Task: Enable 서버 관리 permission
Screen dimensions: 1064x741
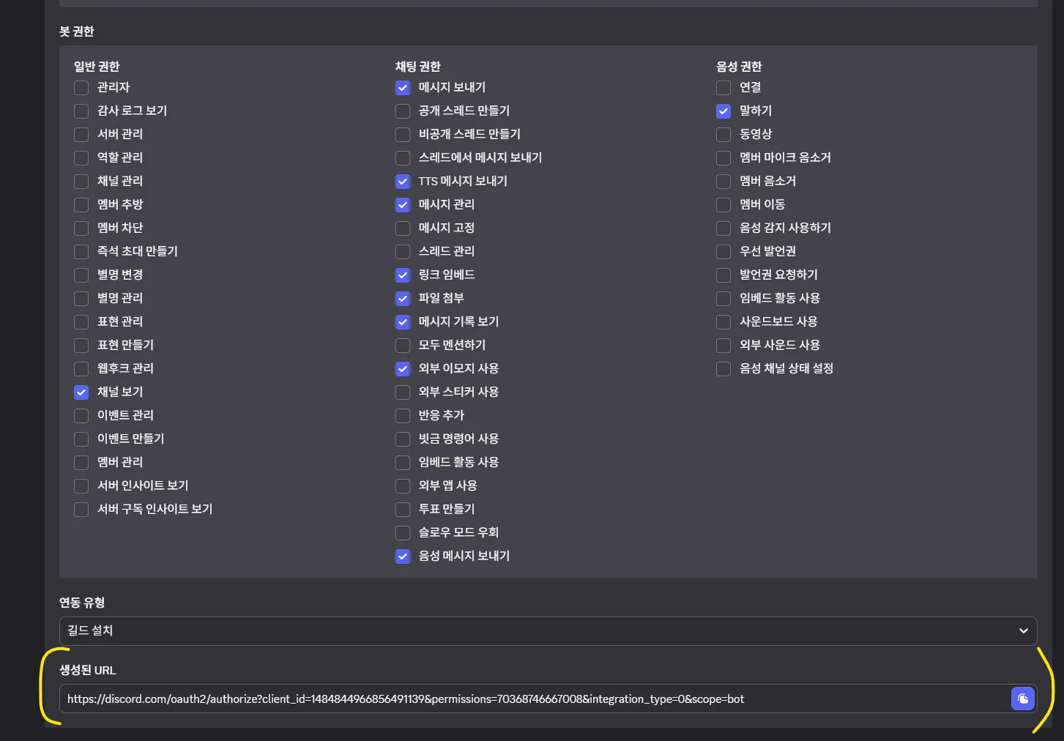Action: (x=81, y=135)
